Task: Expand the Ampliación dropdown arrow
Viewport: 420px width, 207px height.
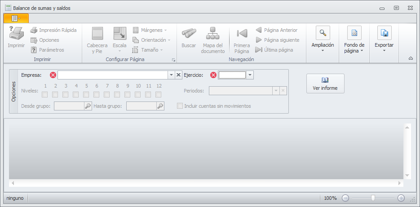Action: [323, 50]
